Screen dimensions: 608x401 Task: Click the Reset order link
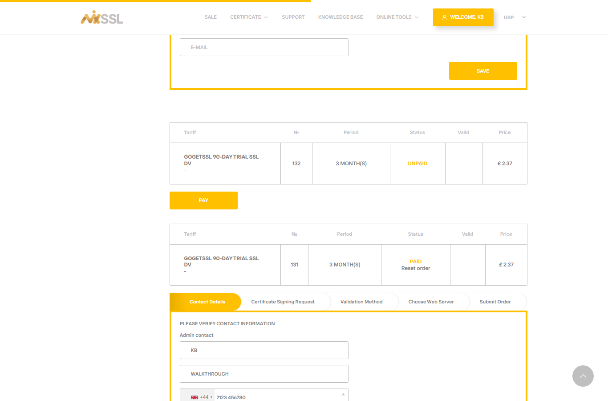416,268
